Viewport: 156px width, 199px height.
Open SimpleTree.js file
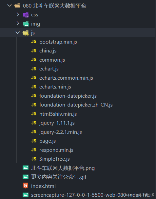(54, 159)
